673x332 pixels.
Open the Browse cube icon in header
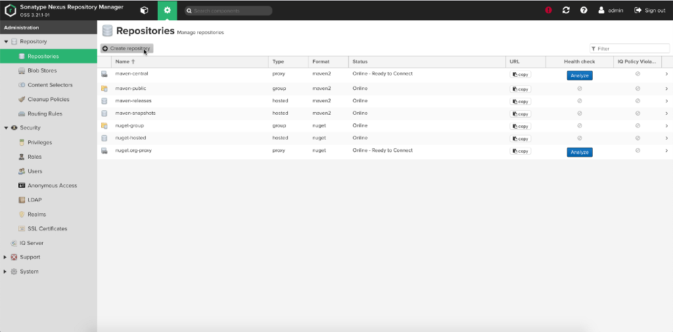[145, 10]
